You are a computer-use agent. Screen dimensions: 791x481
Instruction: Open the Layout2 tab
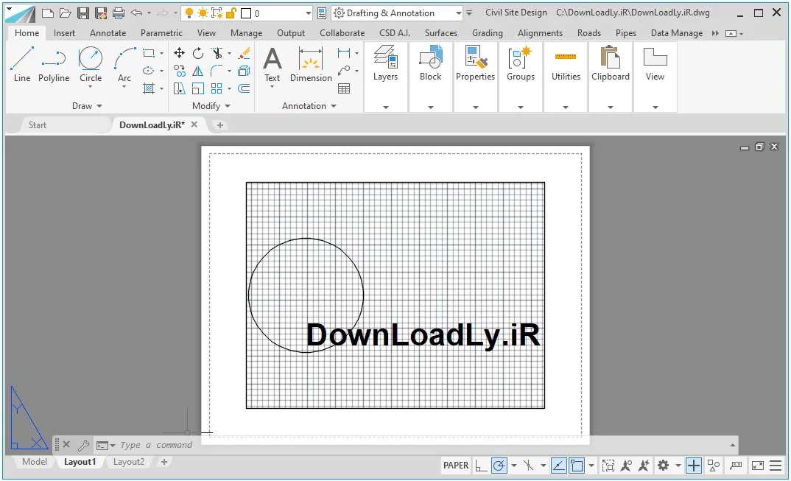click(x=129, y=462)
